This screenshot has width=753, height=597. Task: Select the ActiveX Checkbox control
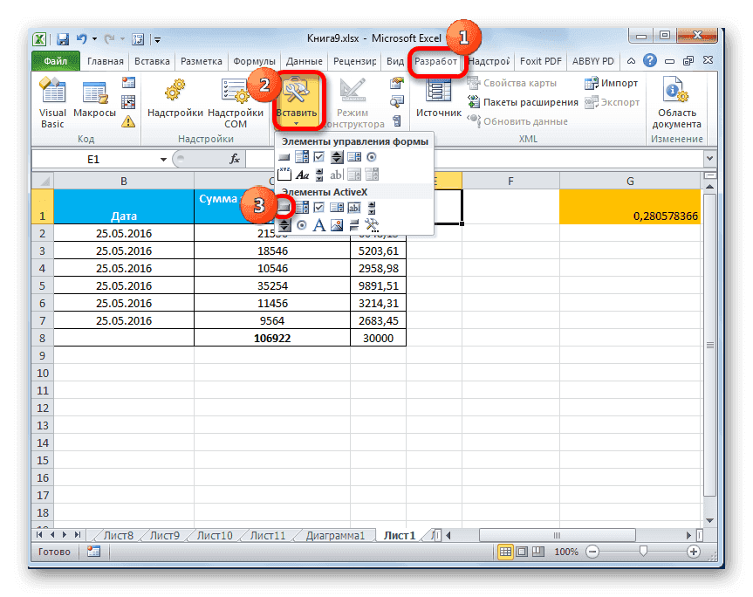pyautogui.click(x=318, y=208)
